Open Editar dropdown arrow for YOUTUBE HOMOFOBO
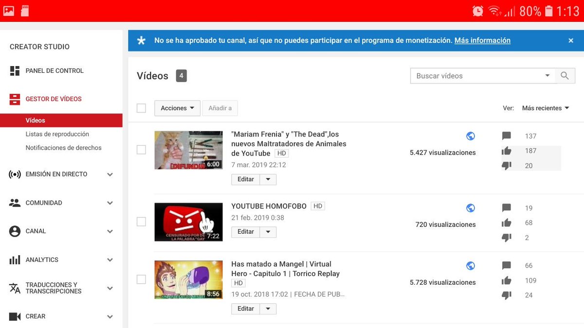Image resolution: width=584 pixels, height=328 pixels. tap(268, 232)
